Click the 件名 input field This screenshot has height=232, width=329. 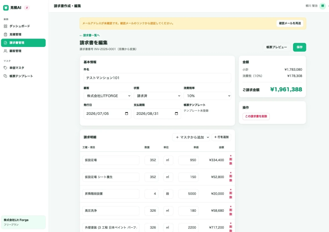point(157,78)
